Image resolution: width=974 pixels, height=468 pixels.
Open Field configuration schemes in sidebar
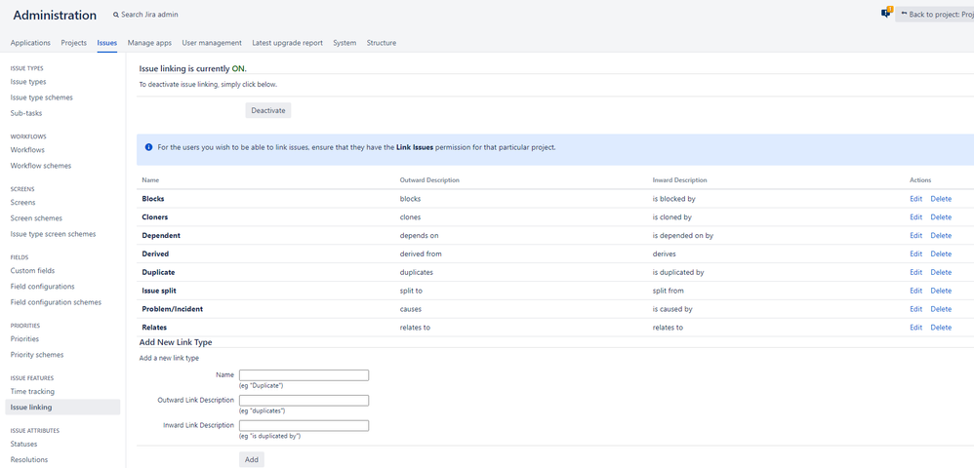click(x=56, y=302)
